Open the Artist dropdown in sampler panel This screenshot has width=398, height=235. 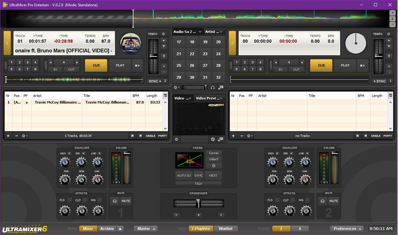tap(214, 32)
